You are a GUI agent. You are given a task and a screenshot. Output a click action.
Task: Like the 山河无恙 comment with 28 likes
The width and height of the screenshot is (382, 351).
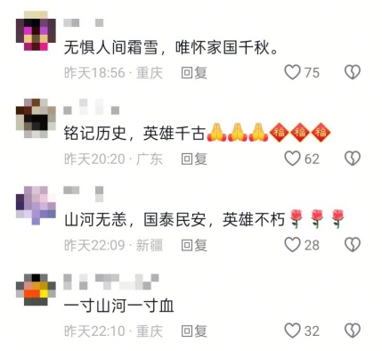(292, 245)
